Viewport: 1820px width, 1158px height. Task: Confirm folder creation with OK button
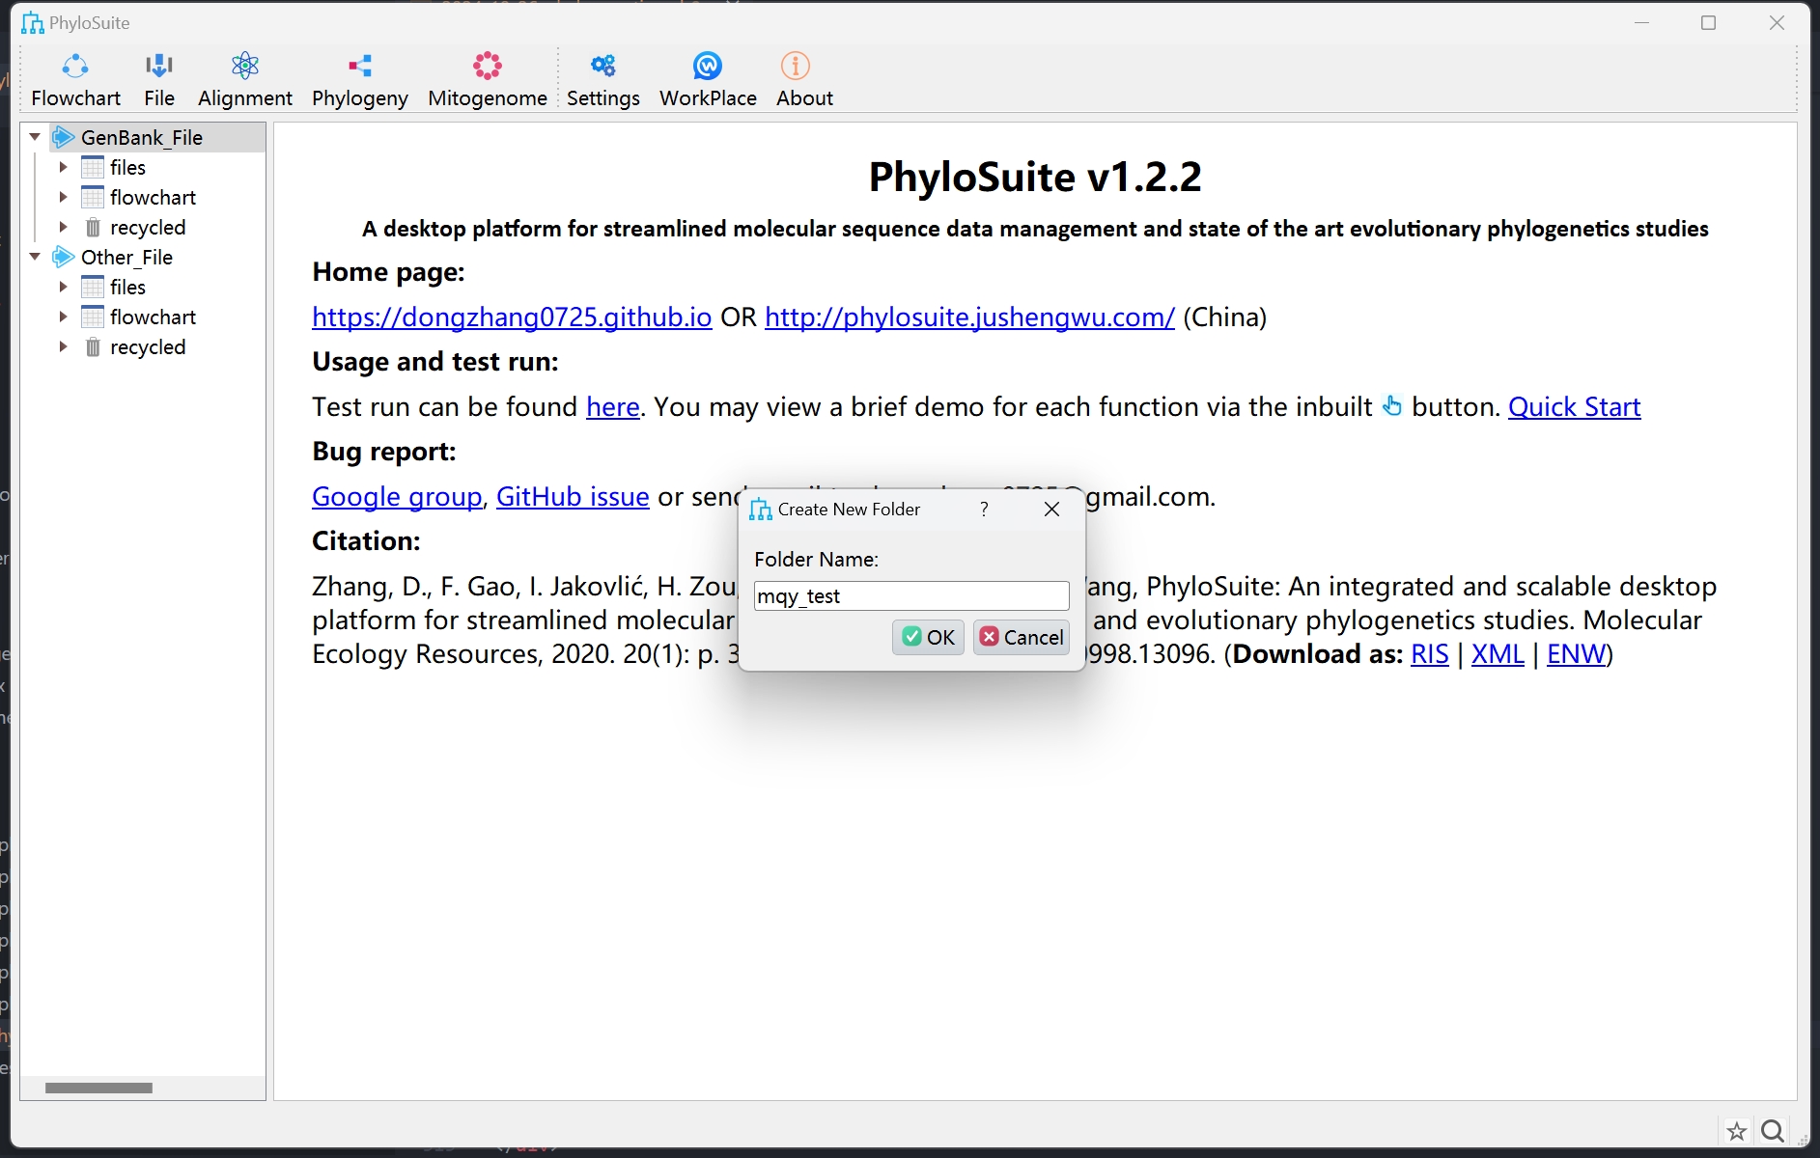[928, 637]
